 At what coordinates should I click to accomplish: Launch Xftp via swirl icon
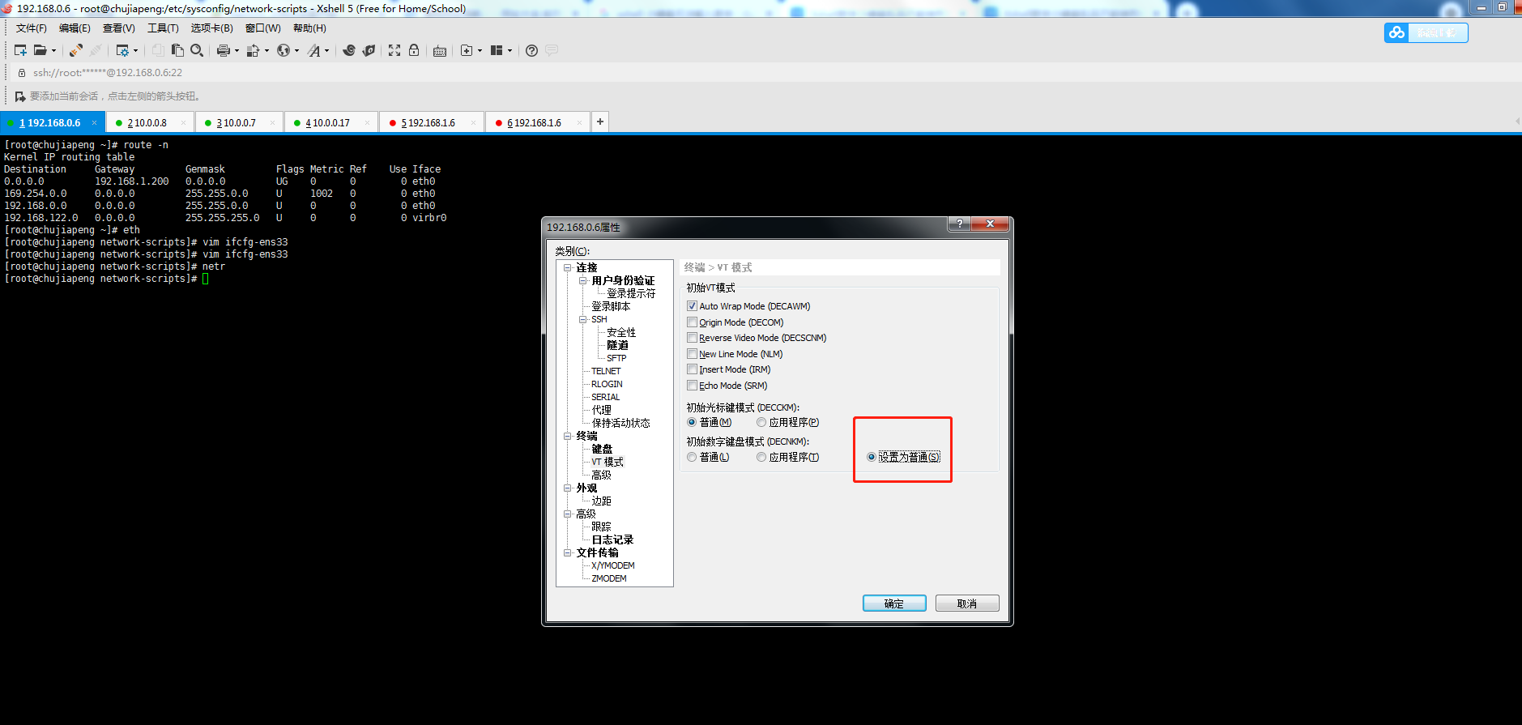click(349, 50)
